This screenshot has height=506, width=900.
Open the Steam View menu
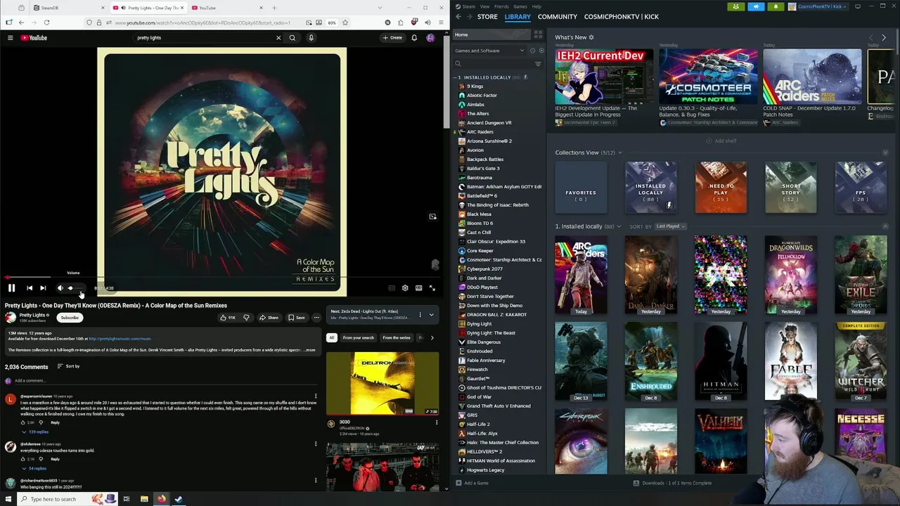(x=484, y=6)
